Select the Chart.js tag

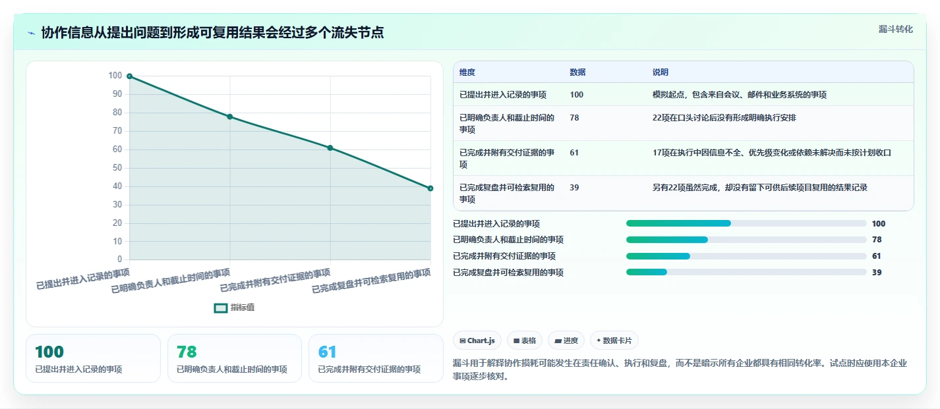pyautogui.click(x=477, y=341)
